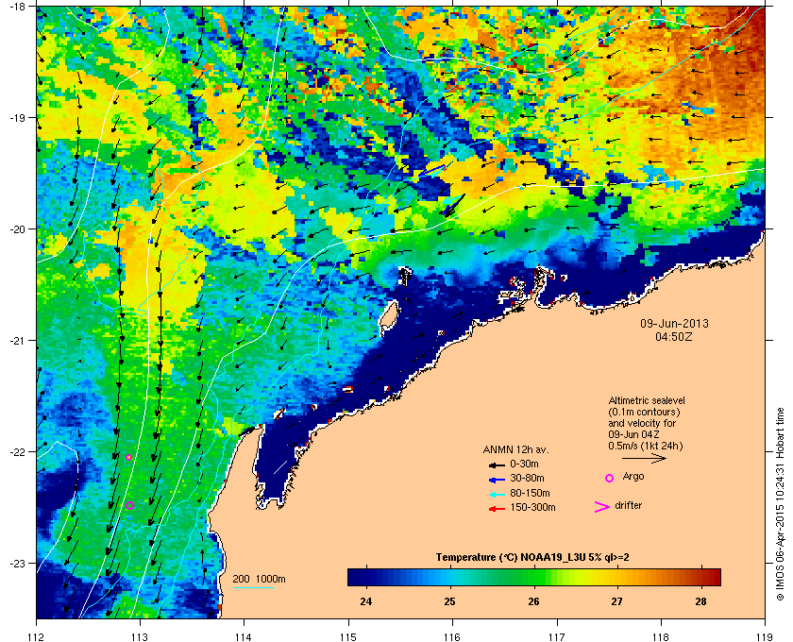This screenshot has height=642, width=793.
Task: Click the '0-30m' legend label
Action: pyautogui.click(x=525, y=464)
